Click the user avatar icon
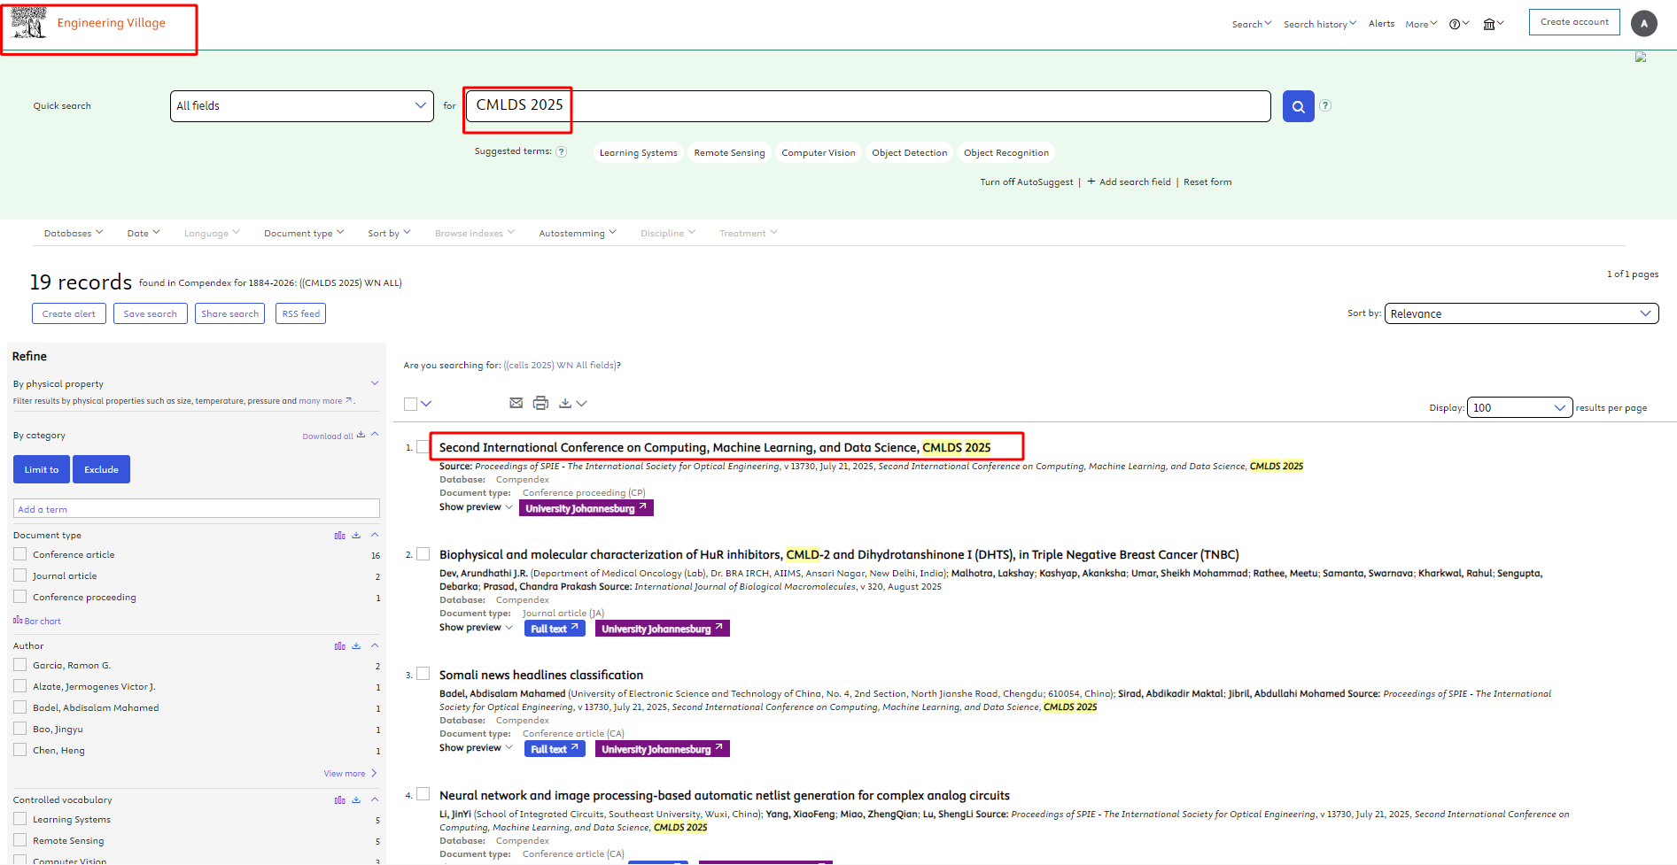The height and width of the screenshot is (865, 1677). pyautogui.click(x=1643, y=23)
